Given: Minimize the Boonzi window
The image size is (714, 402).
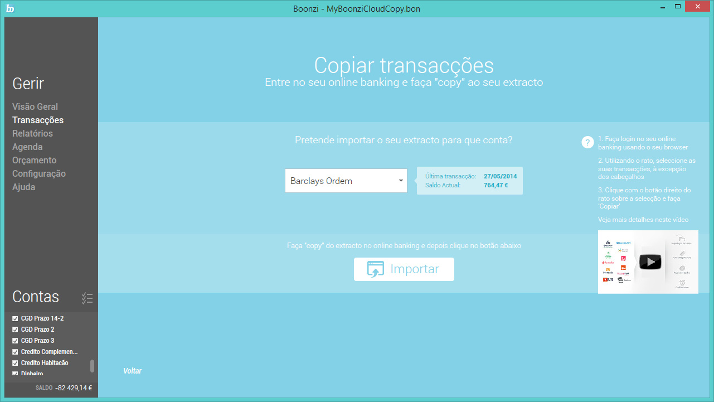Looking at the screenshot, I should pos(662,8).
